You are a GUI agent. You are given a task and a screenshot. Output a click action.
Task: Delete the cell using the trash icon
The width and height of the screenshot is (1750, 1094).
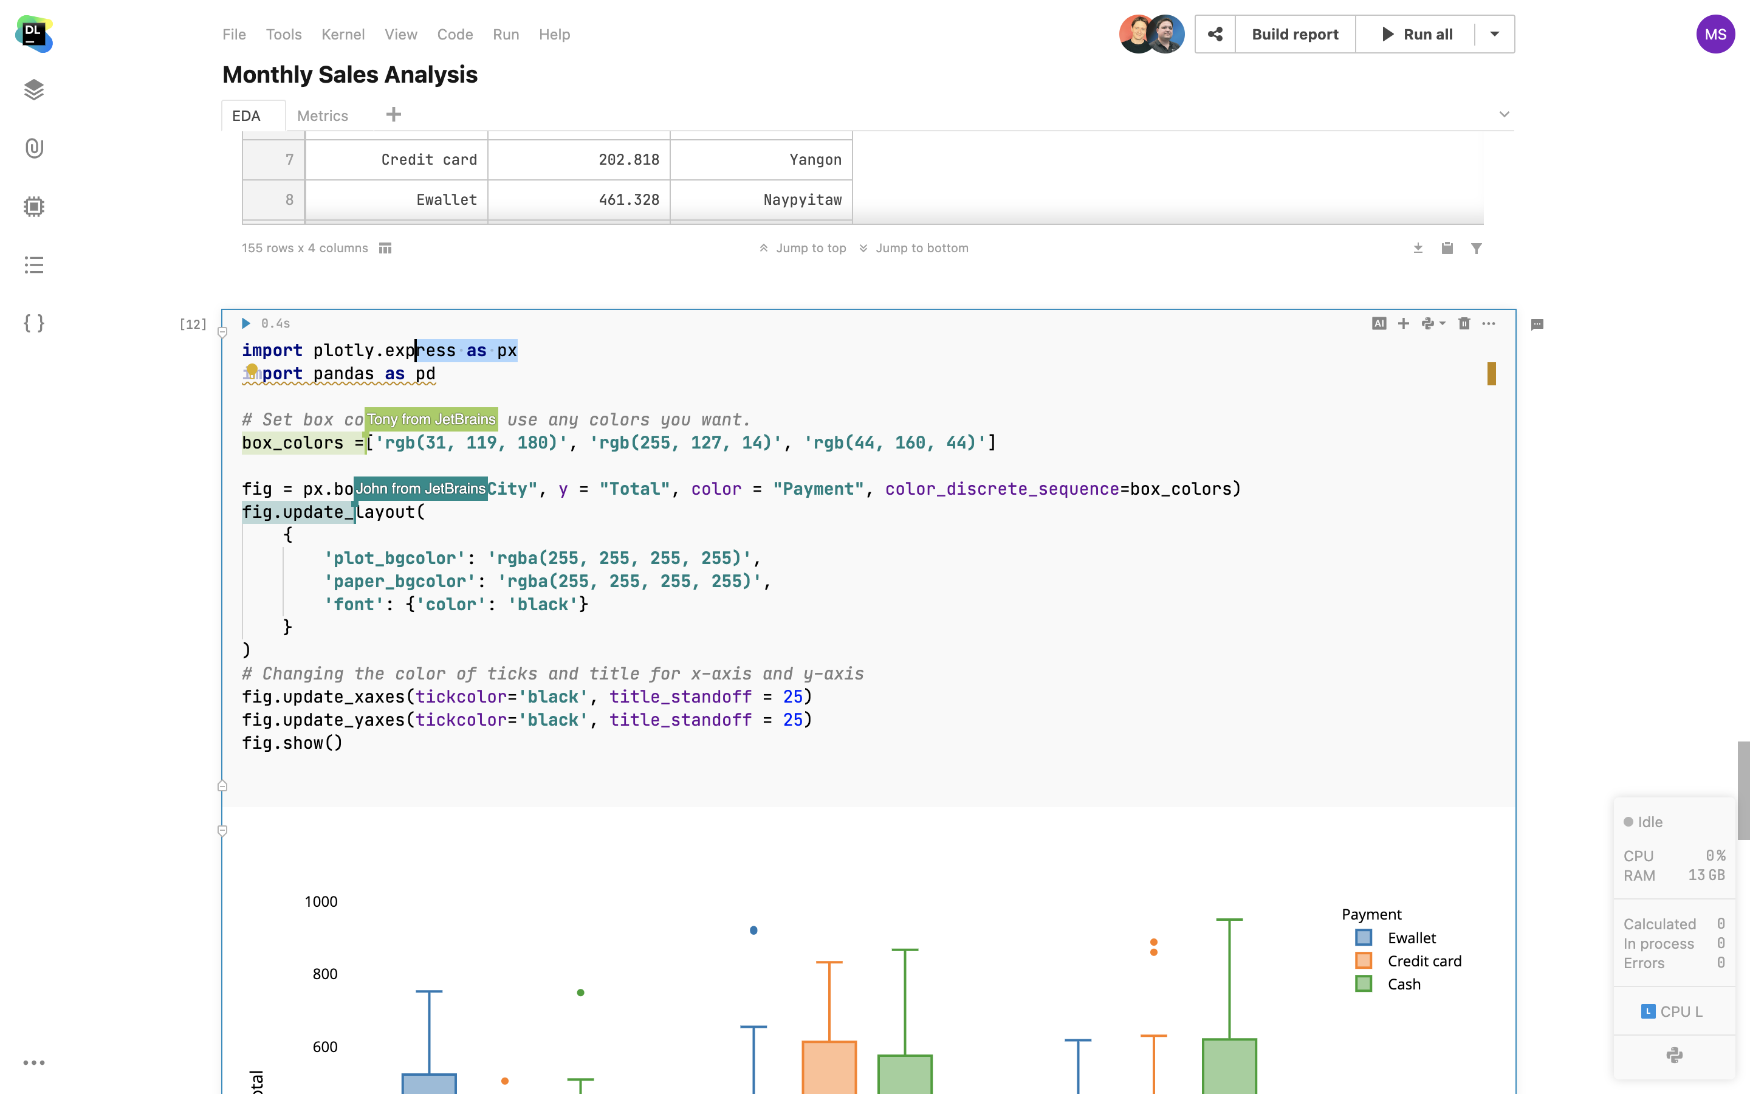pos(1464,323)
